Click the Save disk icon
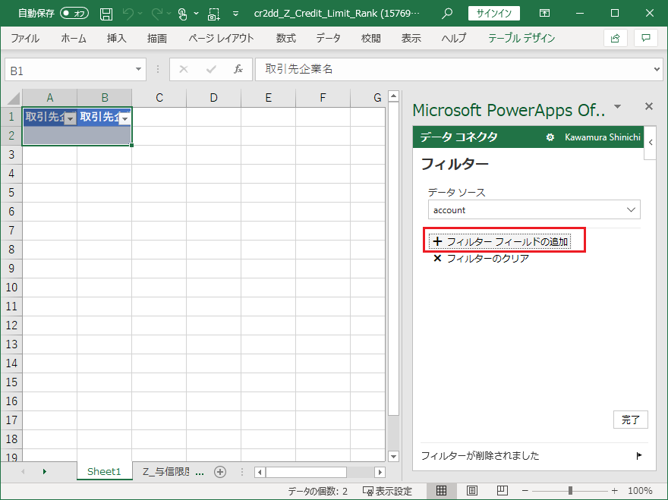 [106, 14]
